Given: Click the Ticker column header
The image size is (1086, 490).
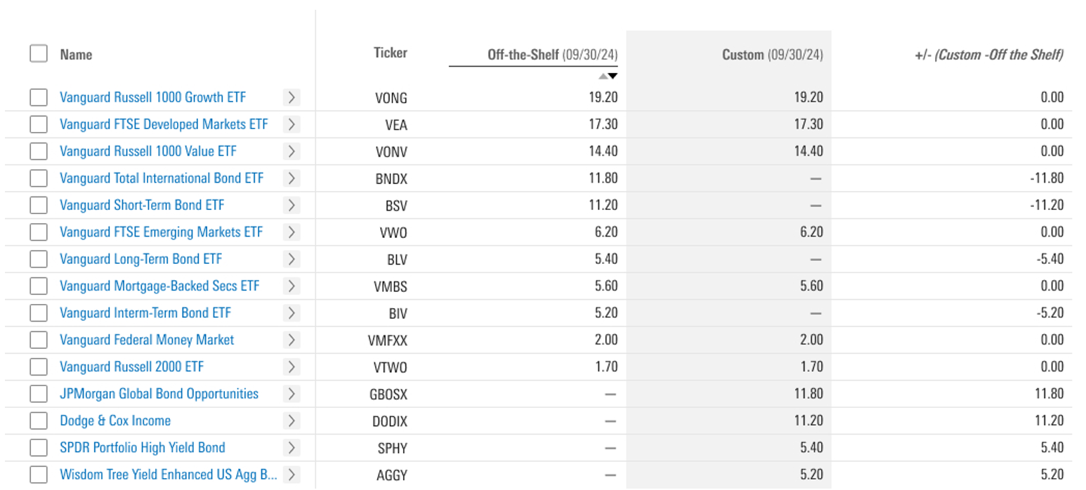Looking at the screenshot, I should 390,53.
